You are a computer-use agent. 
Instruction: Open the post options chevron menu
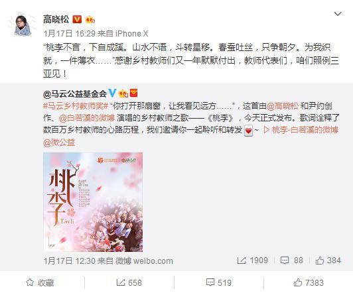tap(338, 14)
